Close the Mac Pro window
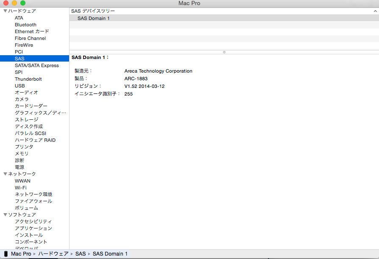Viewport: 379px width, 259px height. (x=6, y=3)
